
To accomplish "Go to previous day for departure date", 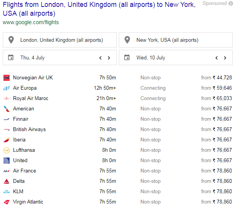I will [100, 58].
